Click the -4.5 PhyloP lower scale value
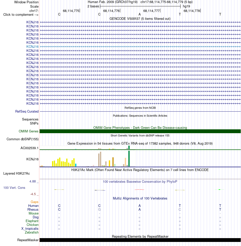Screen dimensions: 241x246 tap(33, 194)
